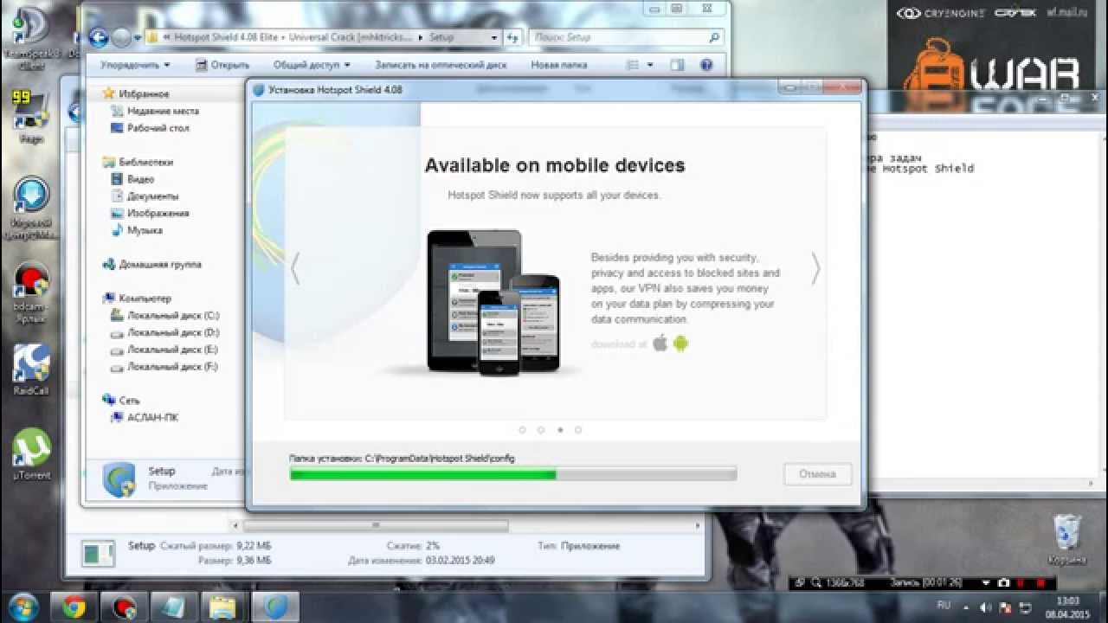The height and width of the screenshot is (623, 1108).
Task: Select Библиотеки in the navigation tree
Action: 138,162
